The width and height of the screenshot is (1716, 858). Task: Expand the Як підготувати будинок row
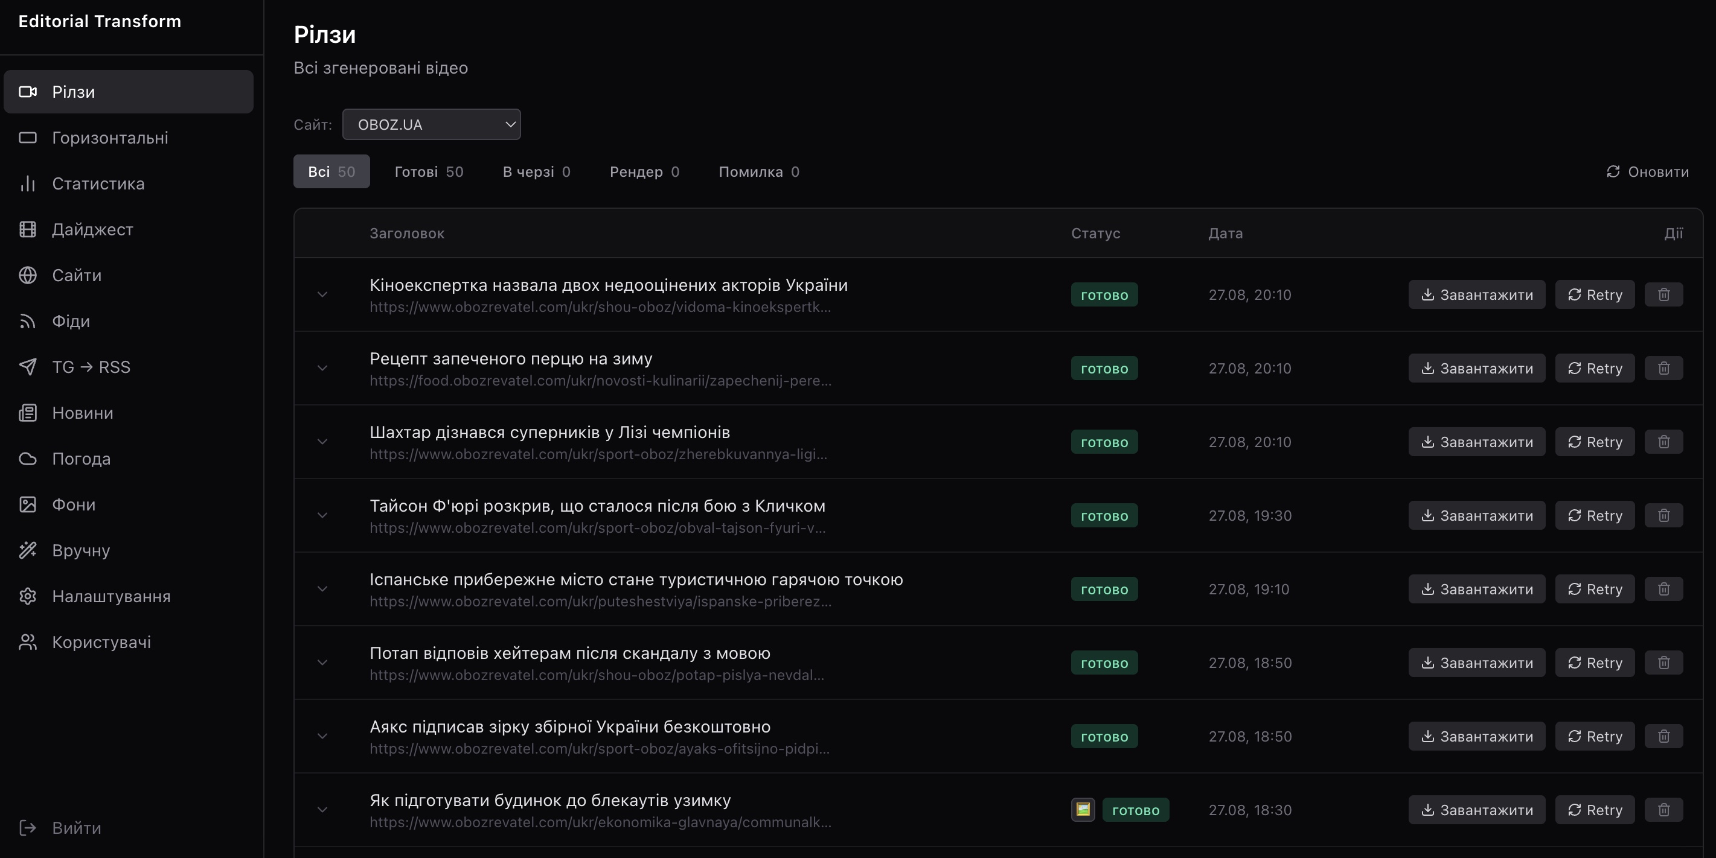(x=322, y=810)
